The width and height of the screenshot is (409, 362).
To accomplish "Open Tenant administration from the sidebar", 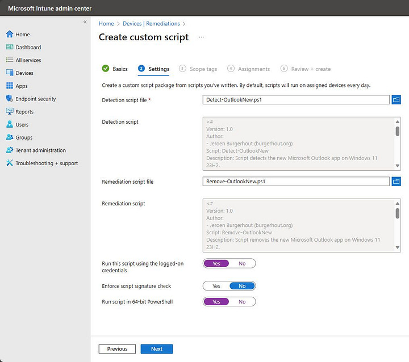I will [41, 150].
